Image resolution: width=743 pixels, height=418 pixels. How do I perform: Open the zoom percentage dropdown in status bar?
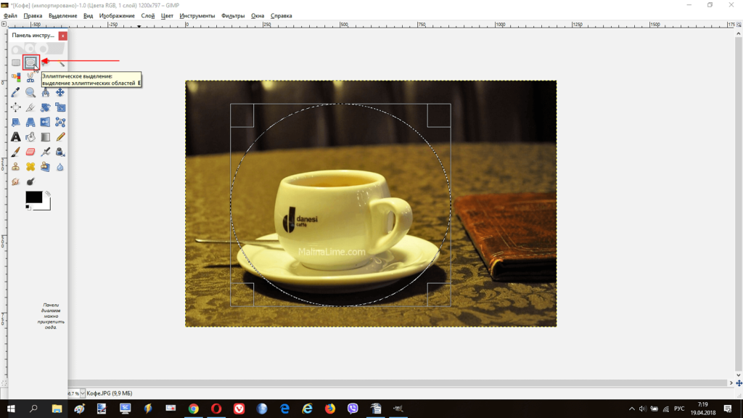tap(82, 393)
